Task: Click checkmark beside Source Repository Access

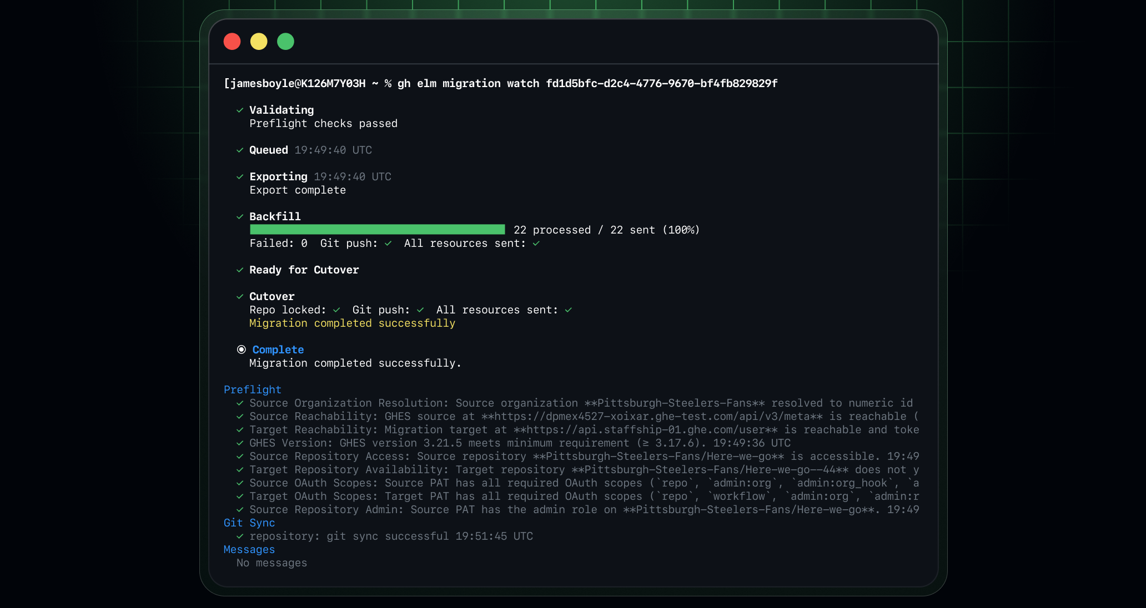Action: [240, 457]
